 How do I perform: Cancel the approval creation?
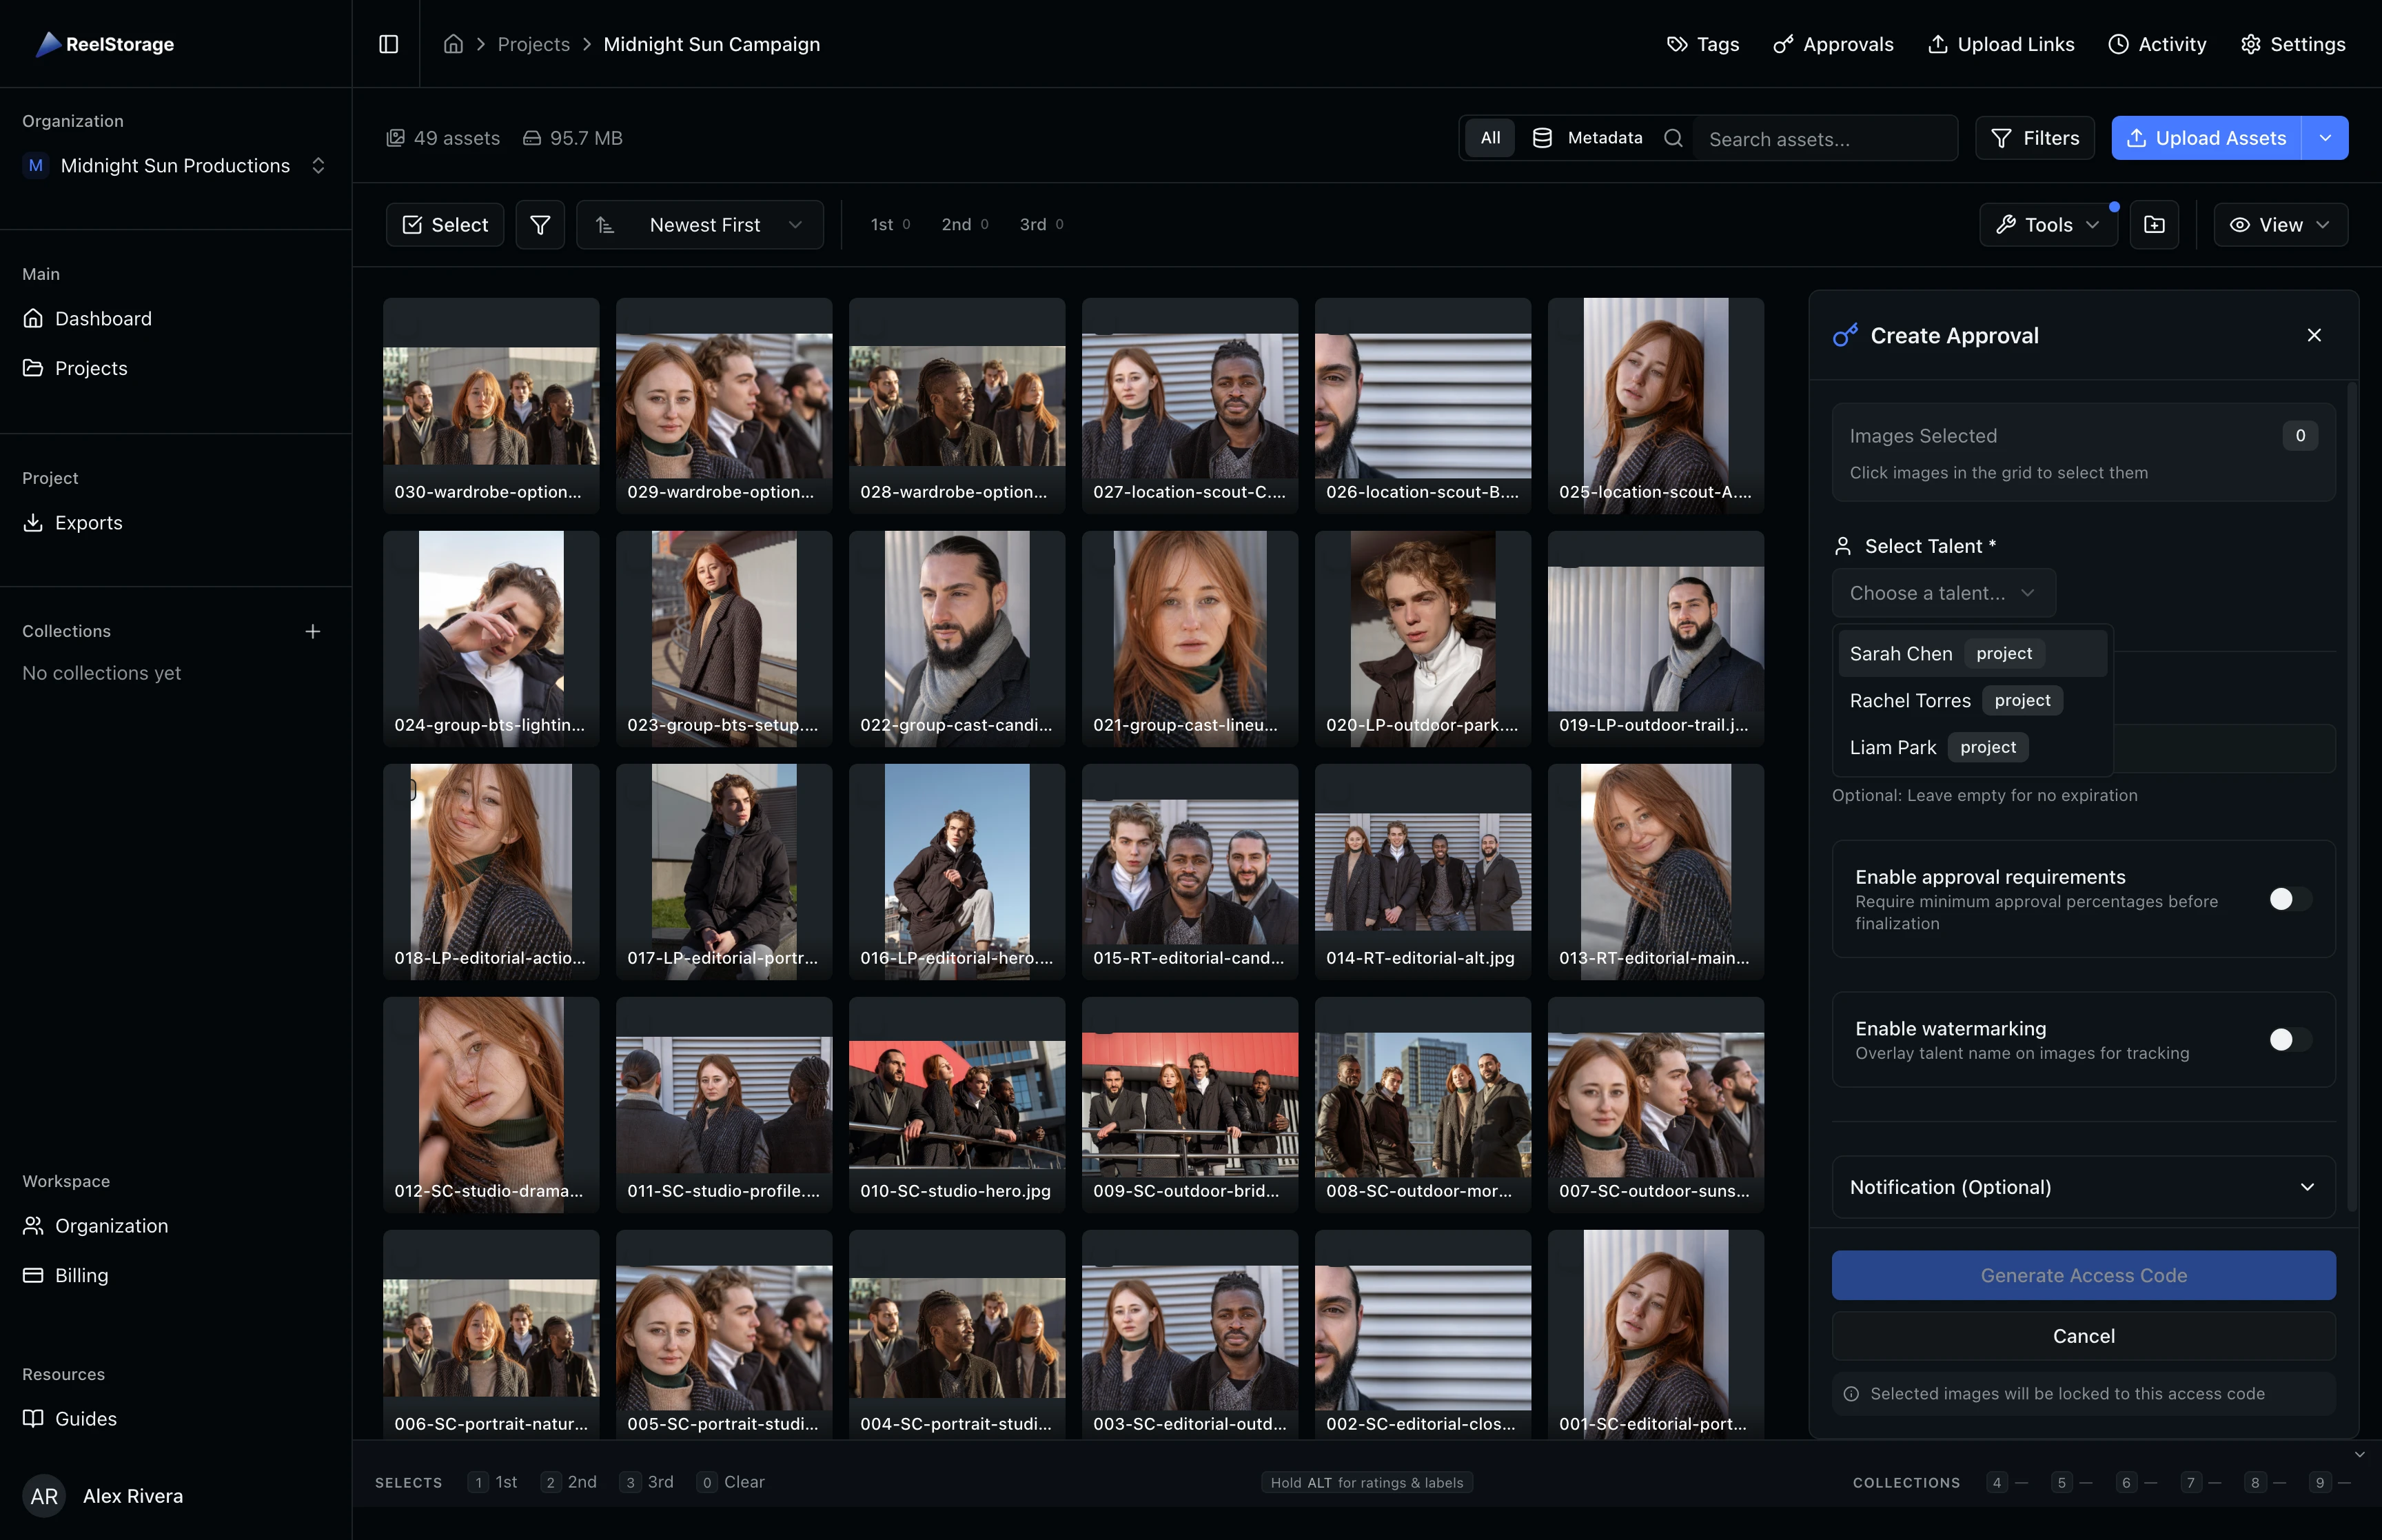pyautogui.click(x=2082, y=1336)
